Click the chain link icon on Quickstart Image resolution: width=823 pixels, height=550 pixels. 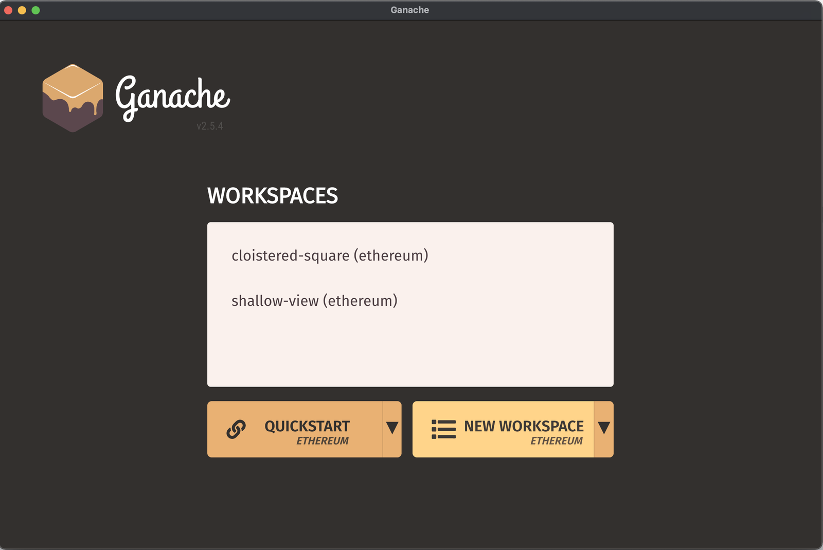point(236,429)
